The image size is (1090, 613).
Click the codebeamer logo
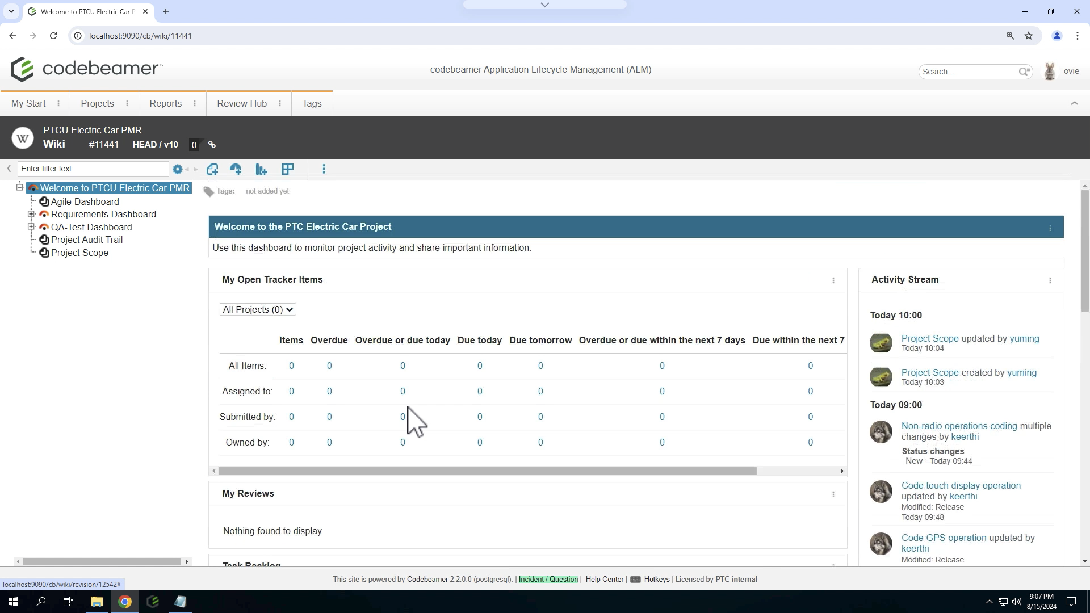(86, 69)
